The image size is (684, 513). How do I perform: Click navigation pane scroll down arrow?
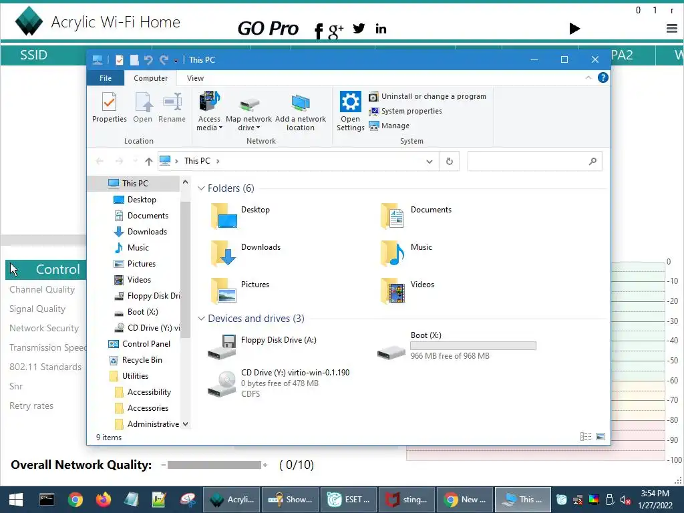coord(186,424)
